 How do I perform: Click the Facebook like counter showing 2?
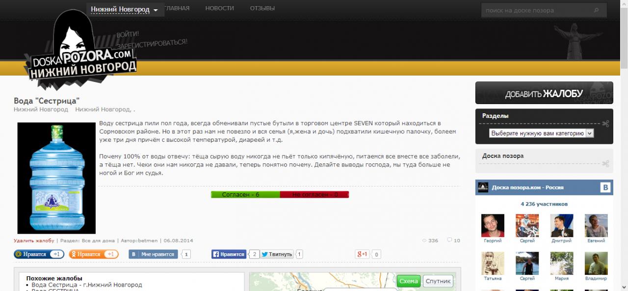click(x=254, y=254)
